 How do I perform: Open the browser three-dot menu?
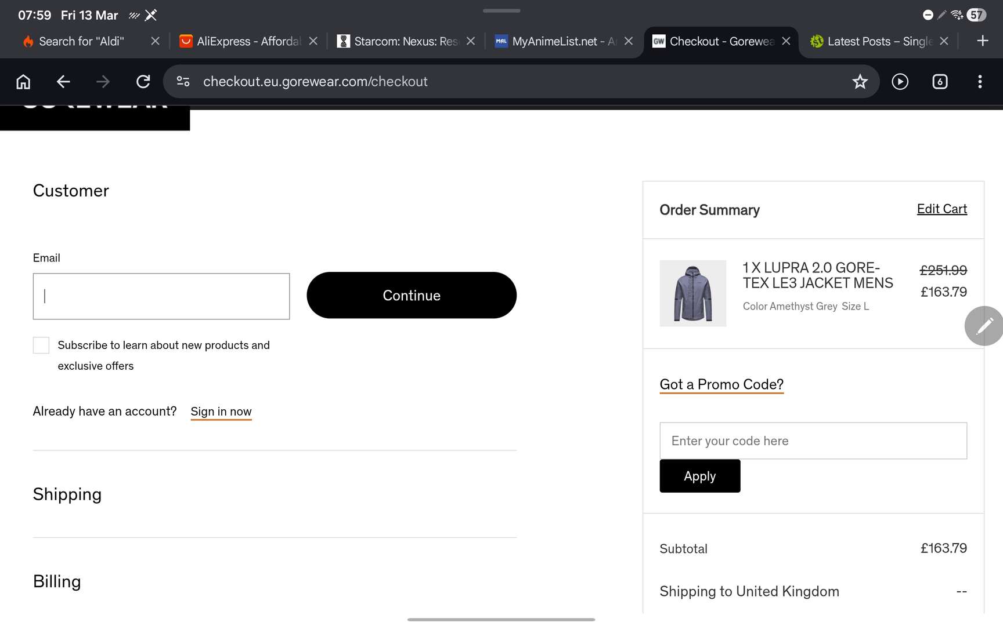(980, 82)
